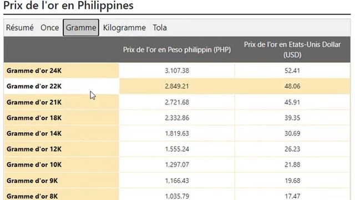Screen dimensions: 355x200
Task: Switch to the Résumé tab
Action: tap(20, 28)
